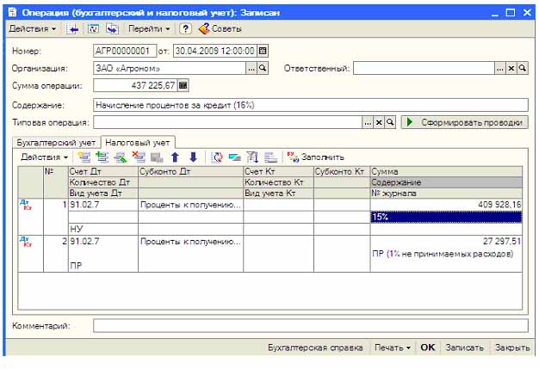Image resolution: width=539 pixels, height=369 pixels.
Task: Click the amount 409 928,16 cell
Action: 446,205
